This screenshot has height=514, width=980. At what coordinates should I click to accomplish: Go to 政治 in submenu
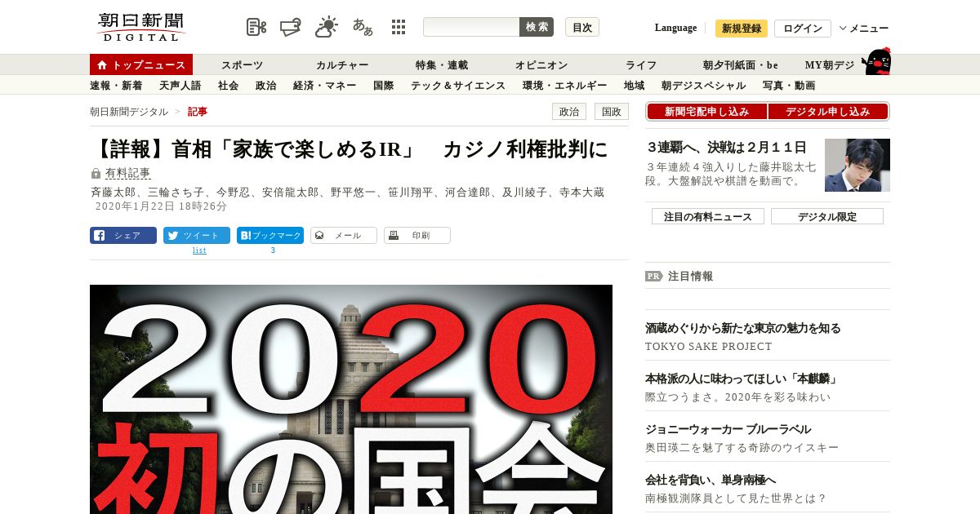click(265, 86)
